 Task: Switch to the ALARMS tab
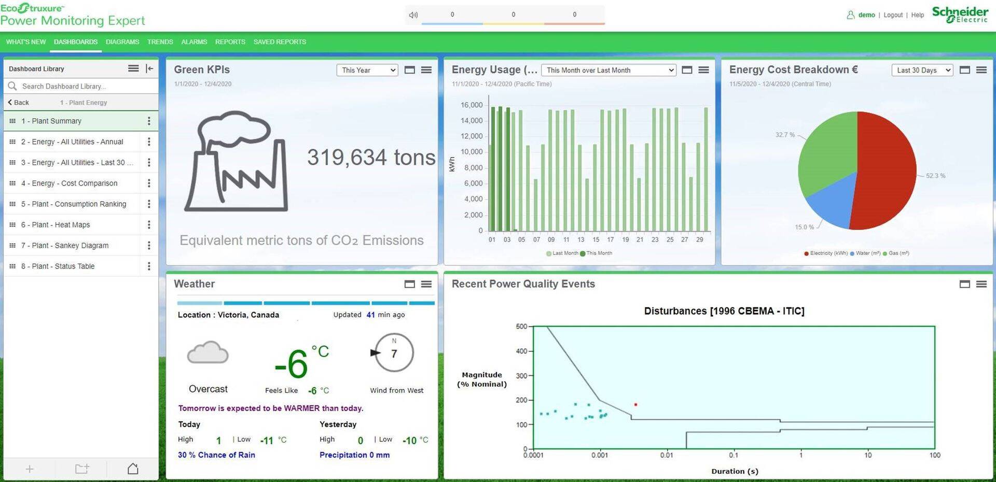point(193,42)
